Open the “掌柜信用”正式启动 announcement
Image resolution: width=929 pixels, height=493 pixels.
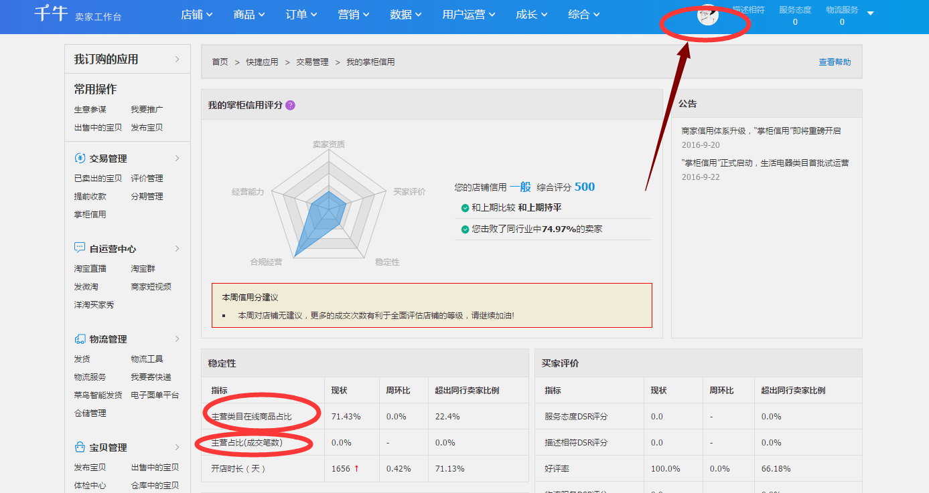click(765, 163)
